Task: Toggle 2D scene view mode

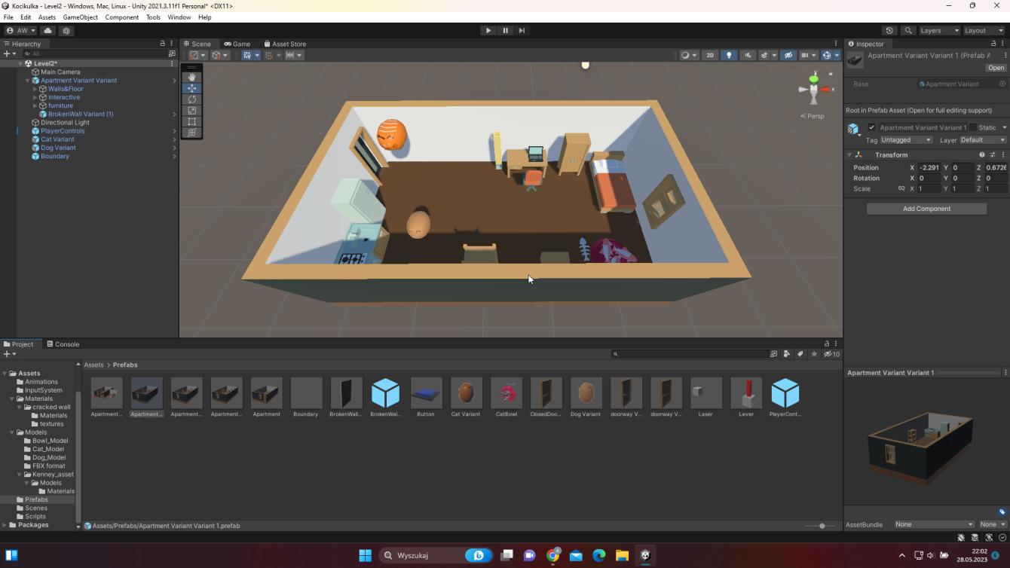Action: point(709,55)
